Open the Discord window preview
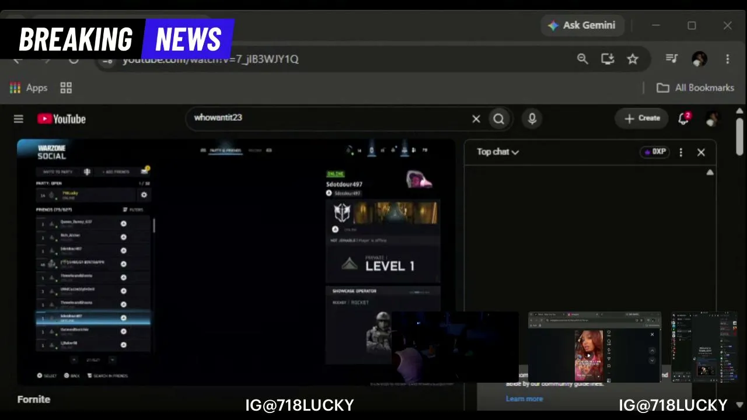 point(704,348)
